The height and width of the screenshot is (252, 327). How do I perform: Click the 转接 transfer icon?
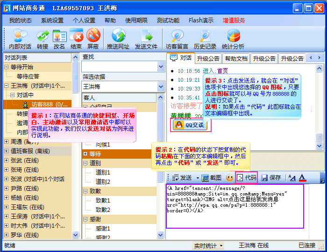pos(43,39)
